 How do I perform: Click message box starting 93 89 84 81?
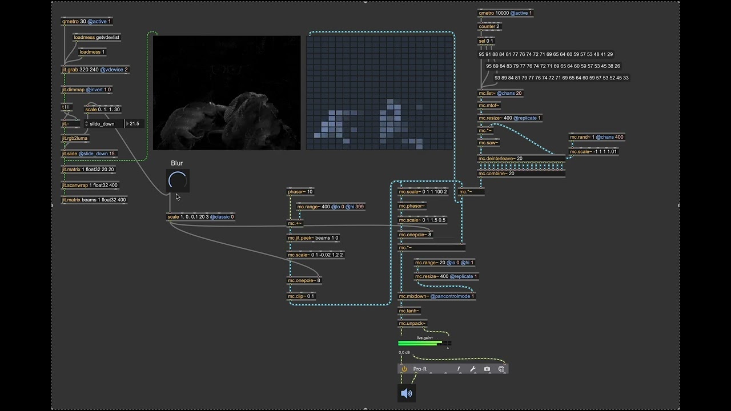[x=561, y=78]
